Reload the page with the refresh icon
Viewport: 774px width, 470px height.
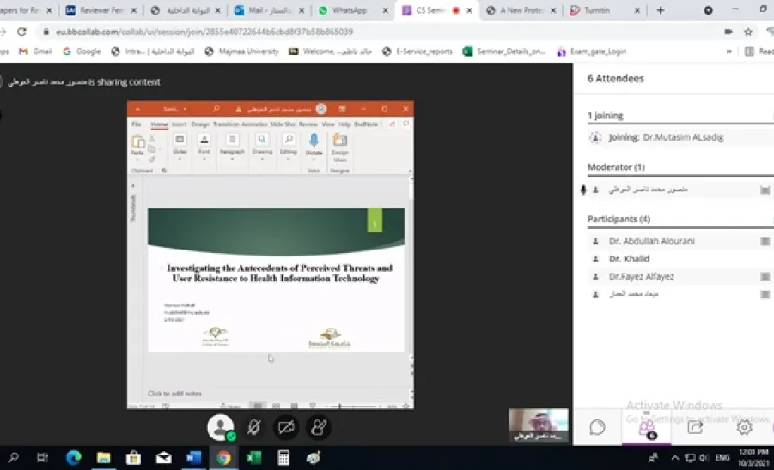(21, 32)
